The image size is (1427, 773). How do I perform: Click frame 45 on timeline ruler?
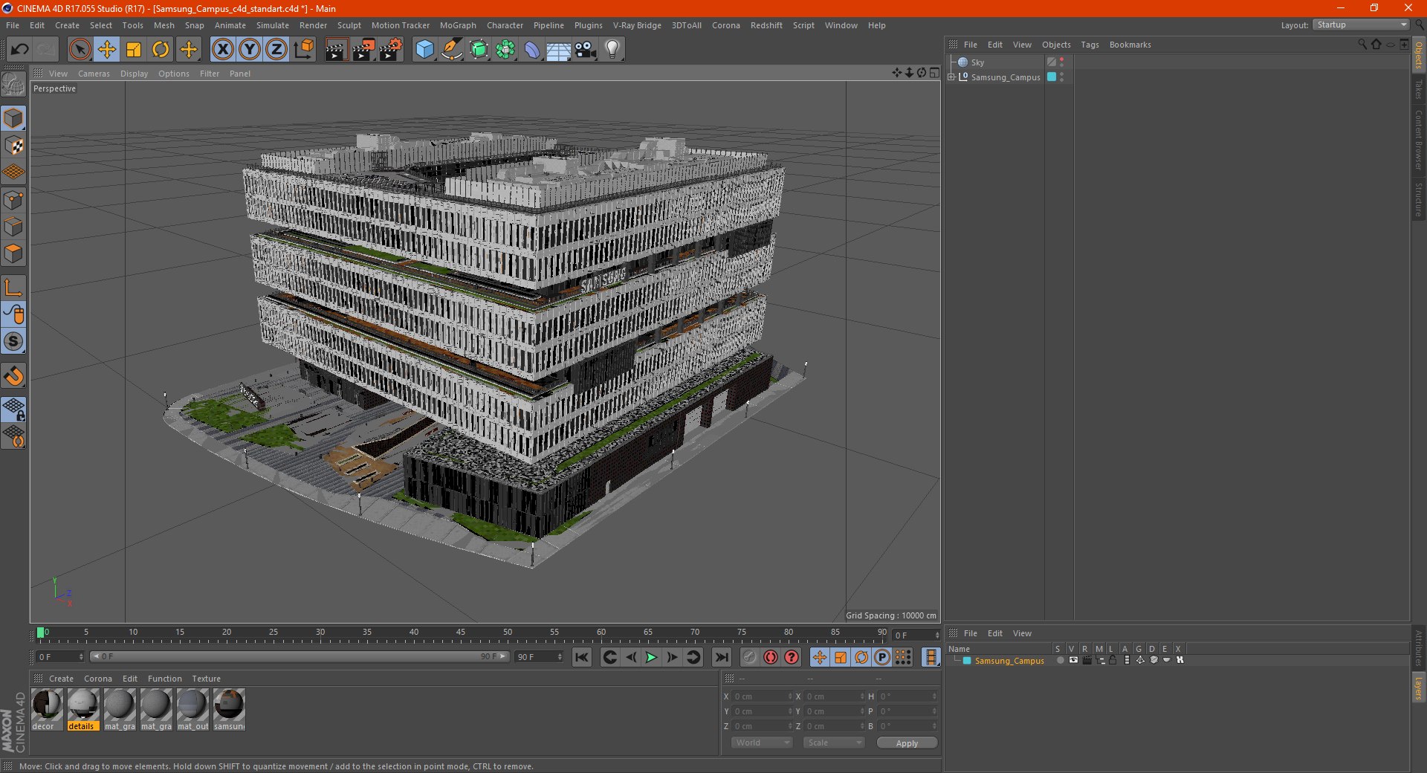pos(461,633)
